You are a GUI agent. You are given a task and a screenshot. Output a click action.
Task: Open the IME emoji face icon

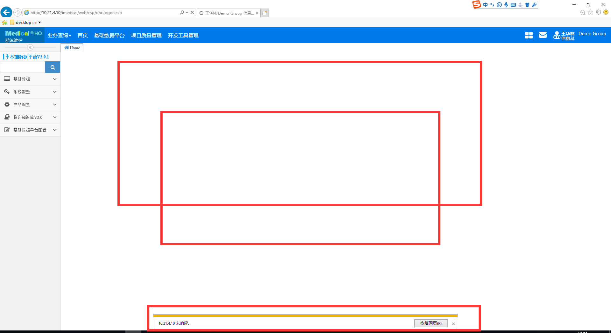click(x=499, y=4)
